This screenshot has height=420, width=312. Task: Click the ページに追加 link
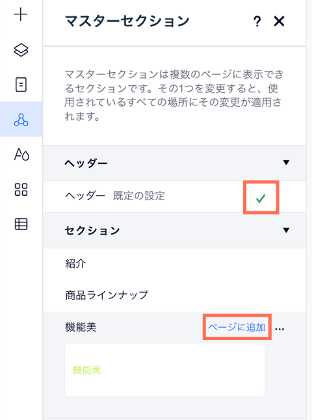(x=237, y=327)
